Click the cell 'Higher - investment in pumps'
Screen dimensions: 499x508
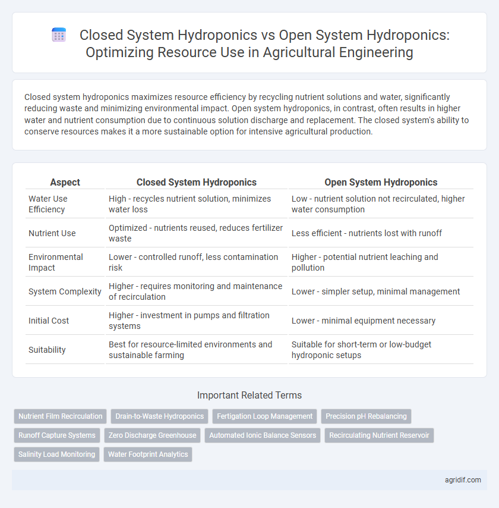pyautogui.click(x=197, y=321)
